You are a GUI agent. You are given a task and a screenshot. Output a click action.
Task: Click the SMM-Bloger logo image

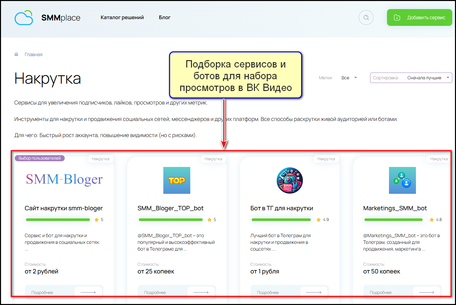[64, 180]
